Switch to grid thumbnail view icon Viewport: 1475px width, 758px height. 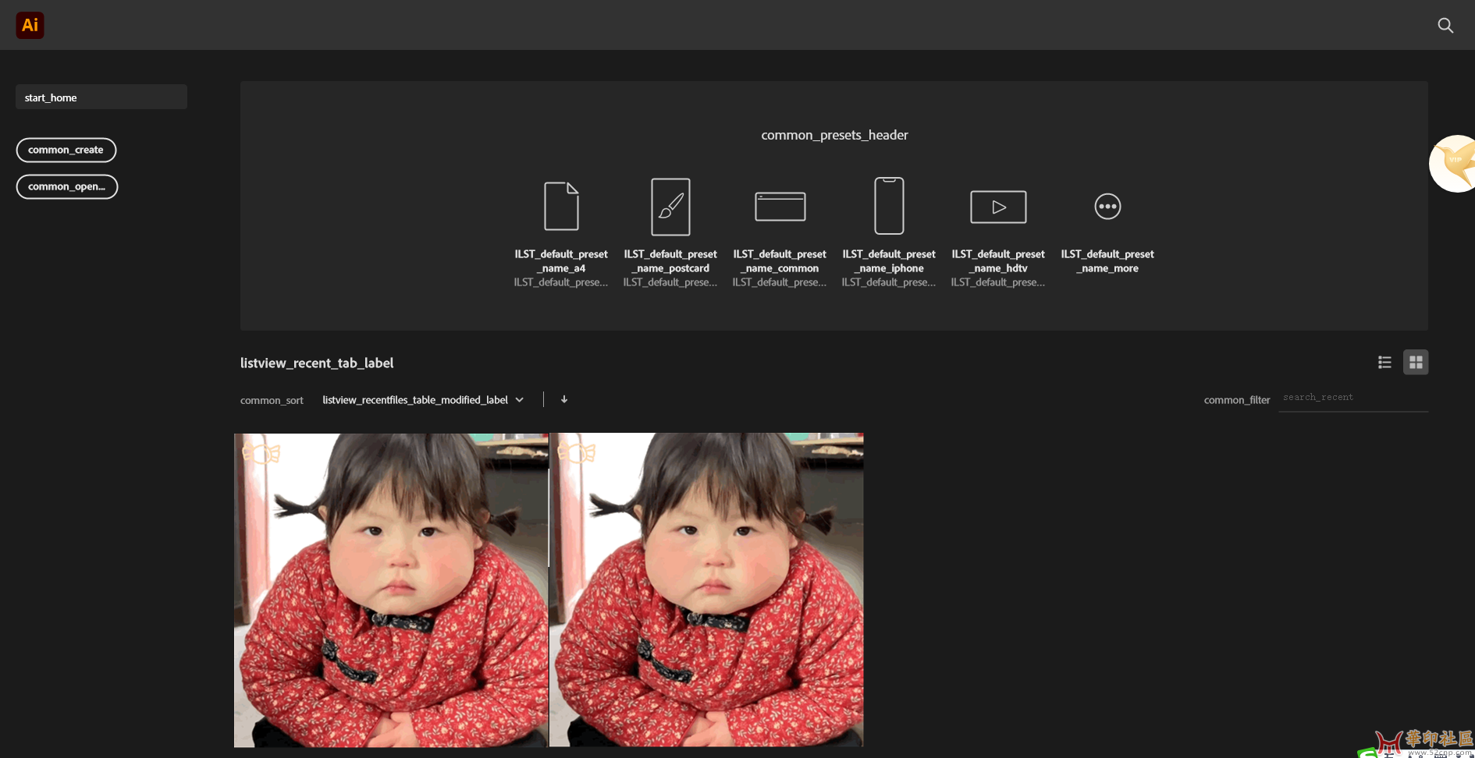point(1416,363)
